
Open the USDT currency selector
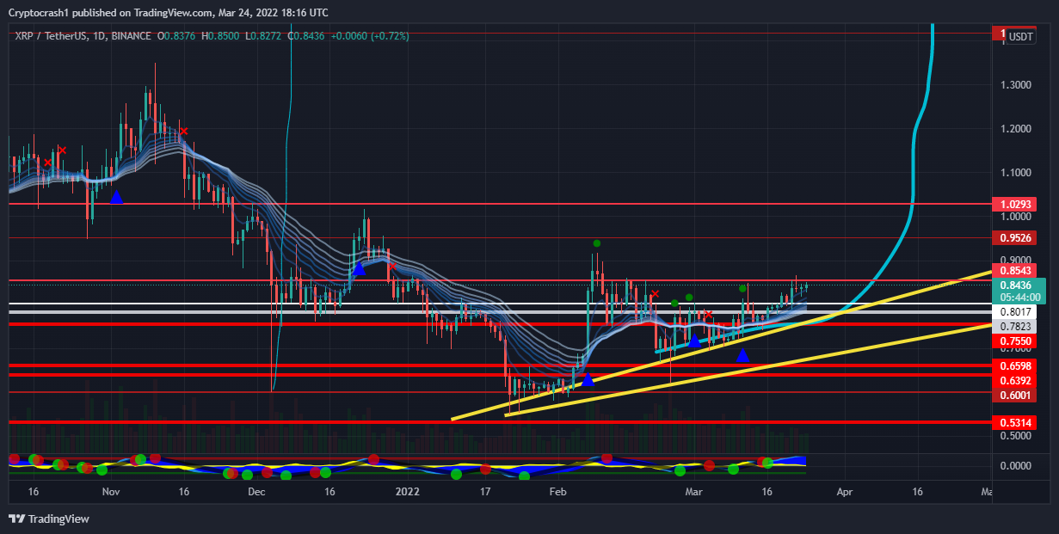1021,36
